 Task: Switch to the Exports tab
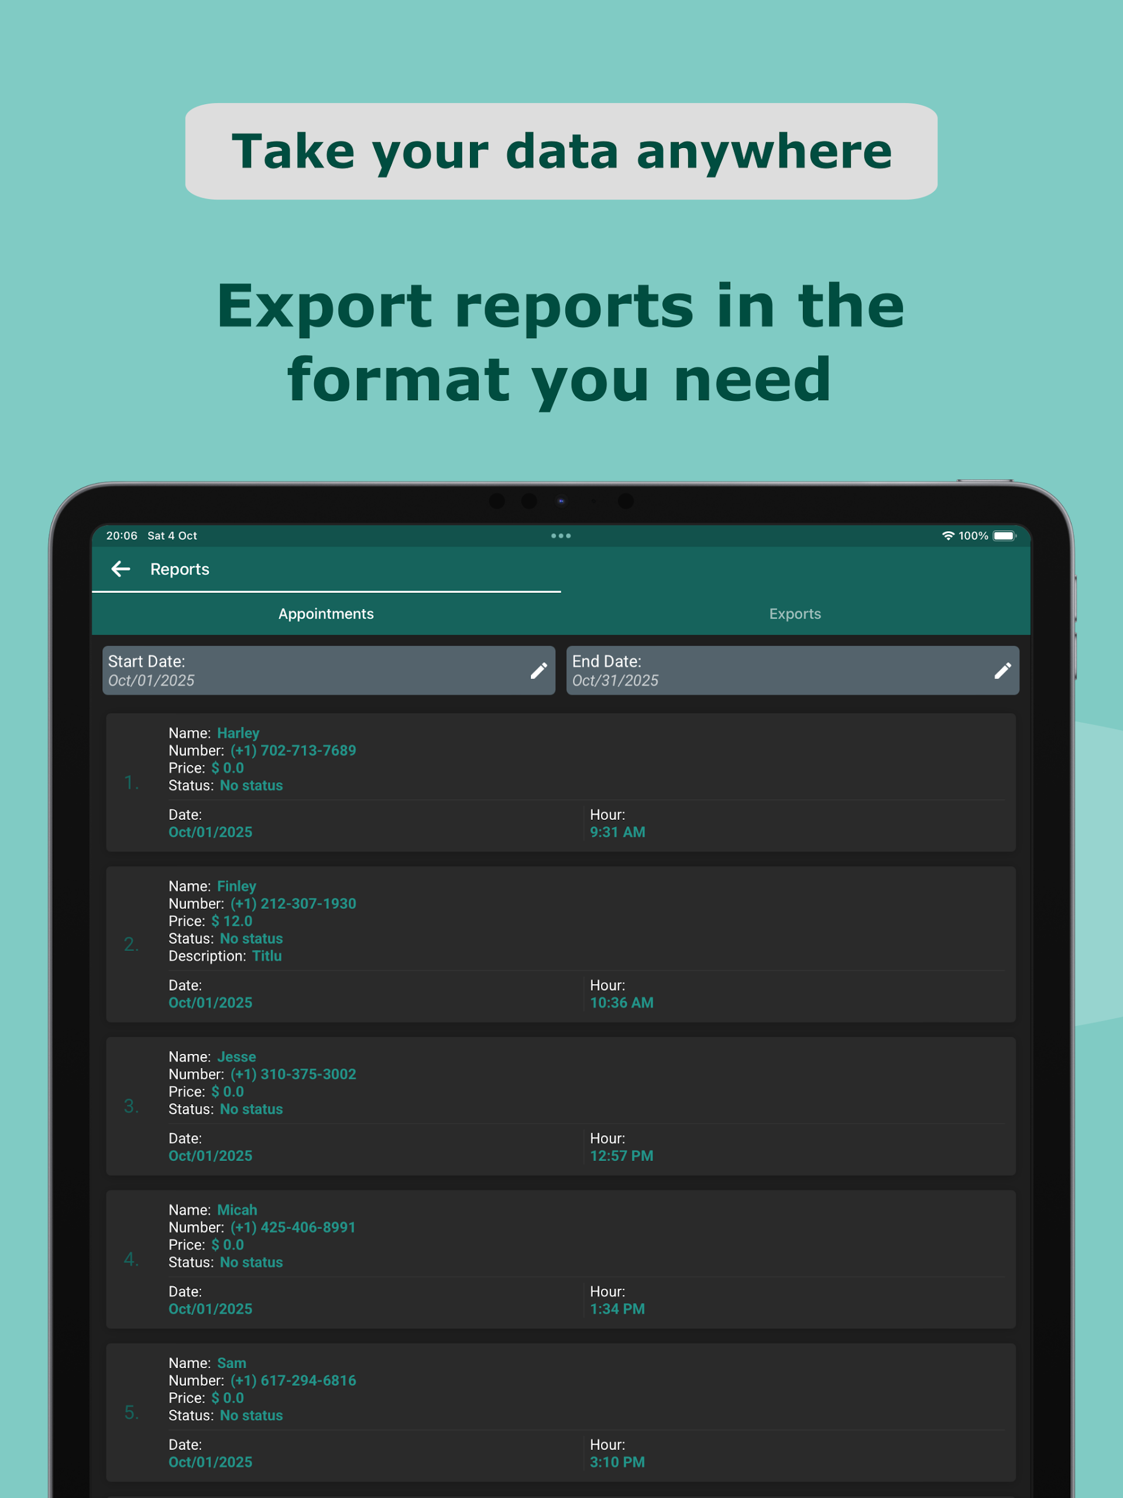pyautogui.click(x=795, y=614)
